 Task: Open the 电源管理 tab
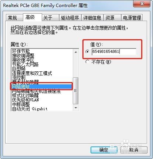[x=132, y=18]
